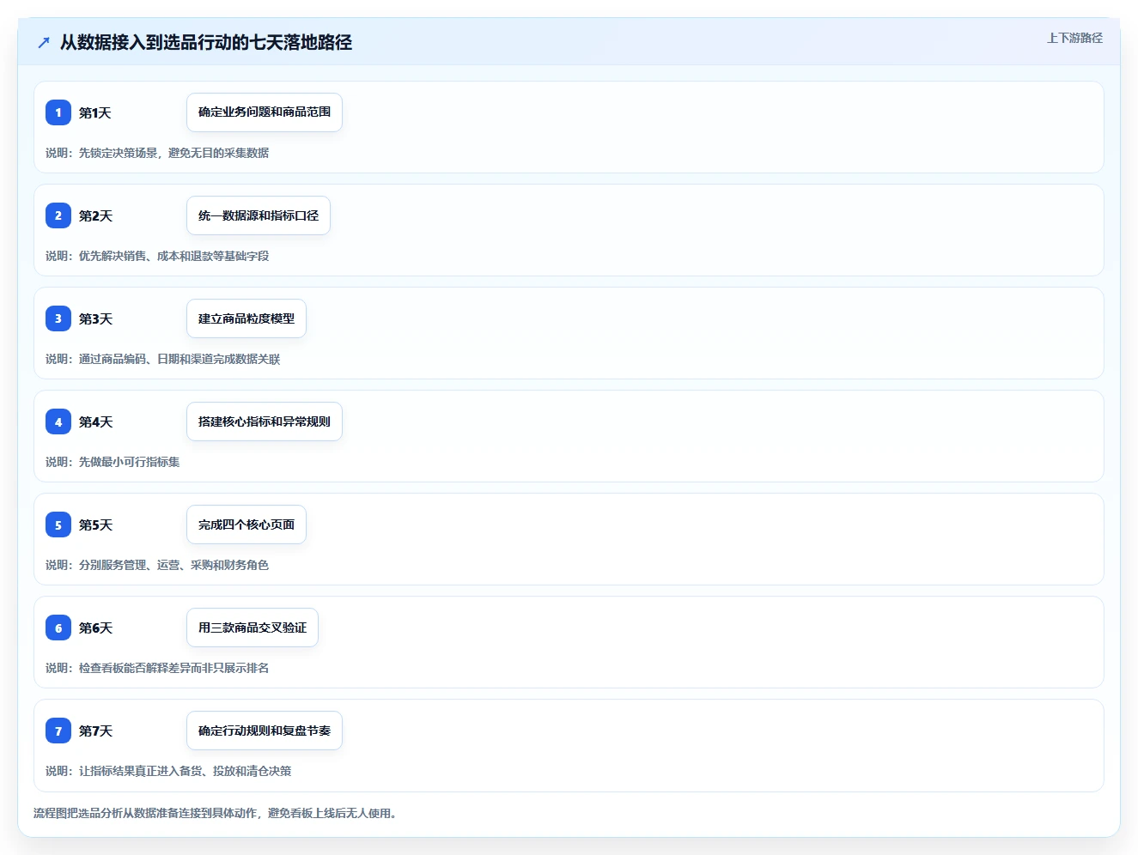Click the number 4 step badge
This screenshot has height=855, width=1138.
click(x=58, y=421)
